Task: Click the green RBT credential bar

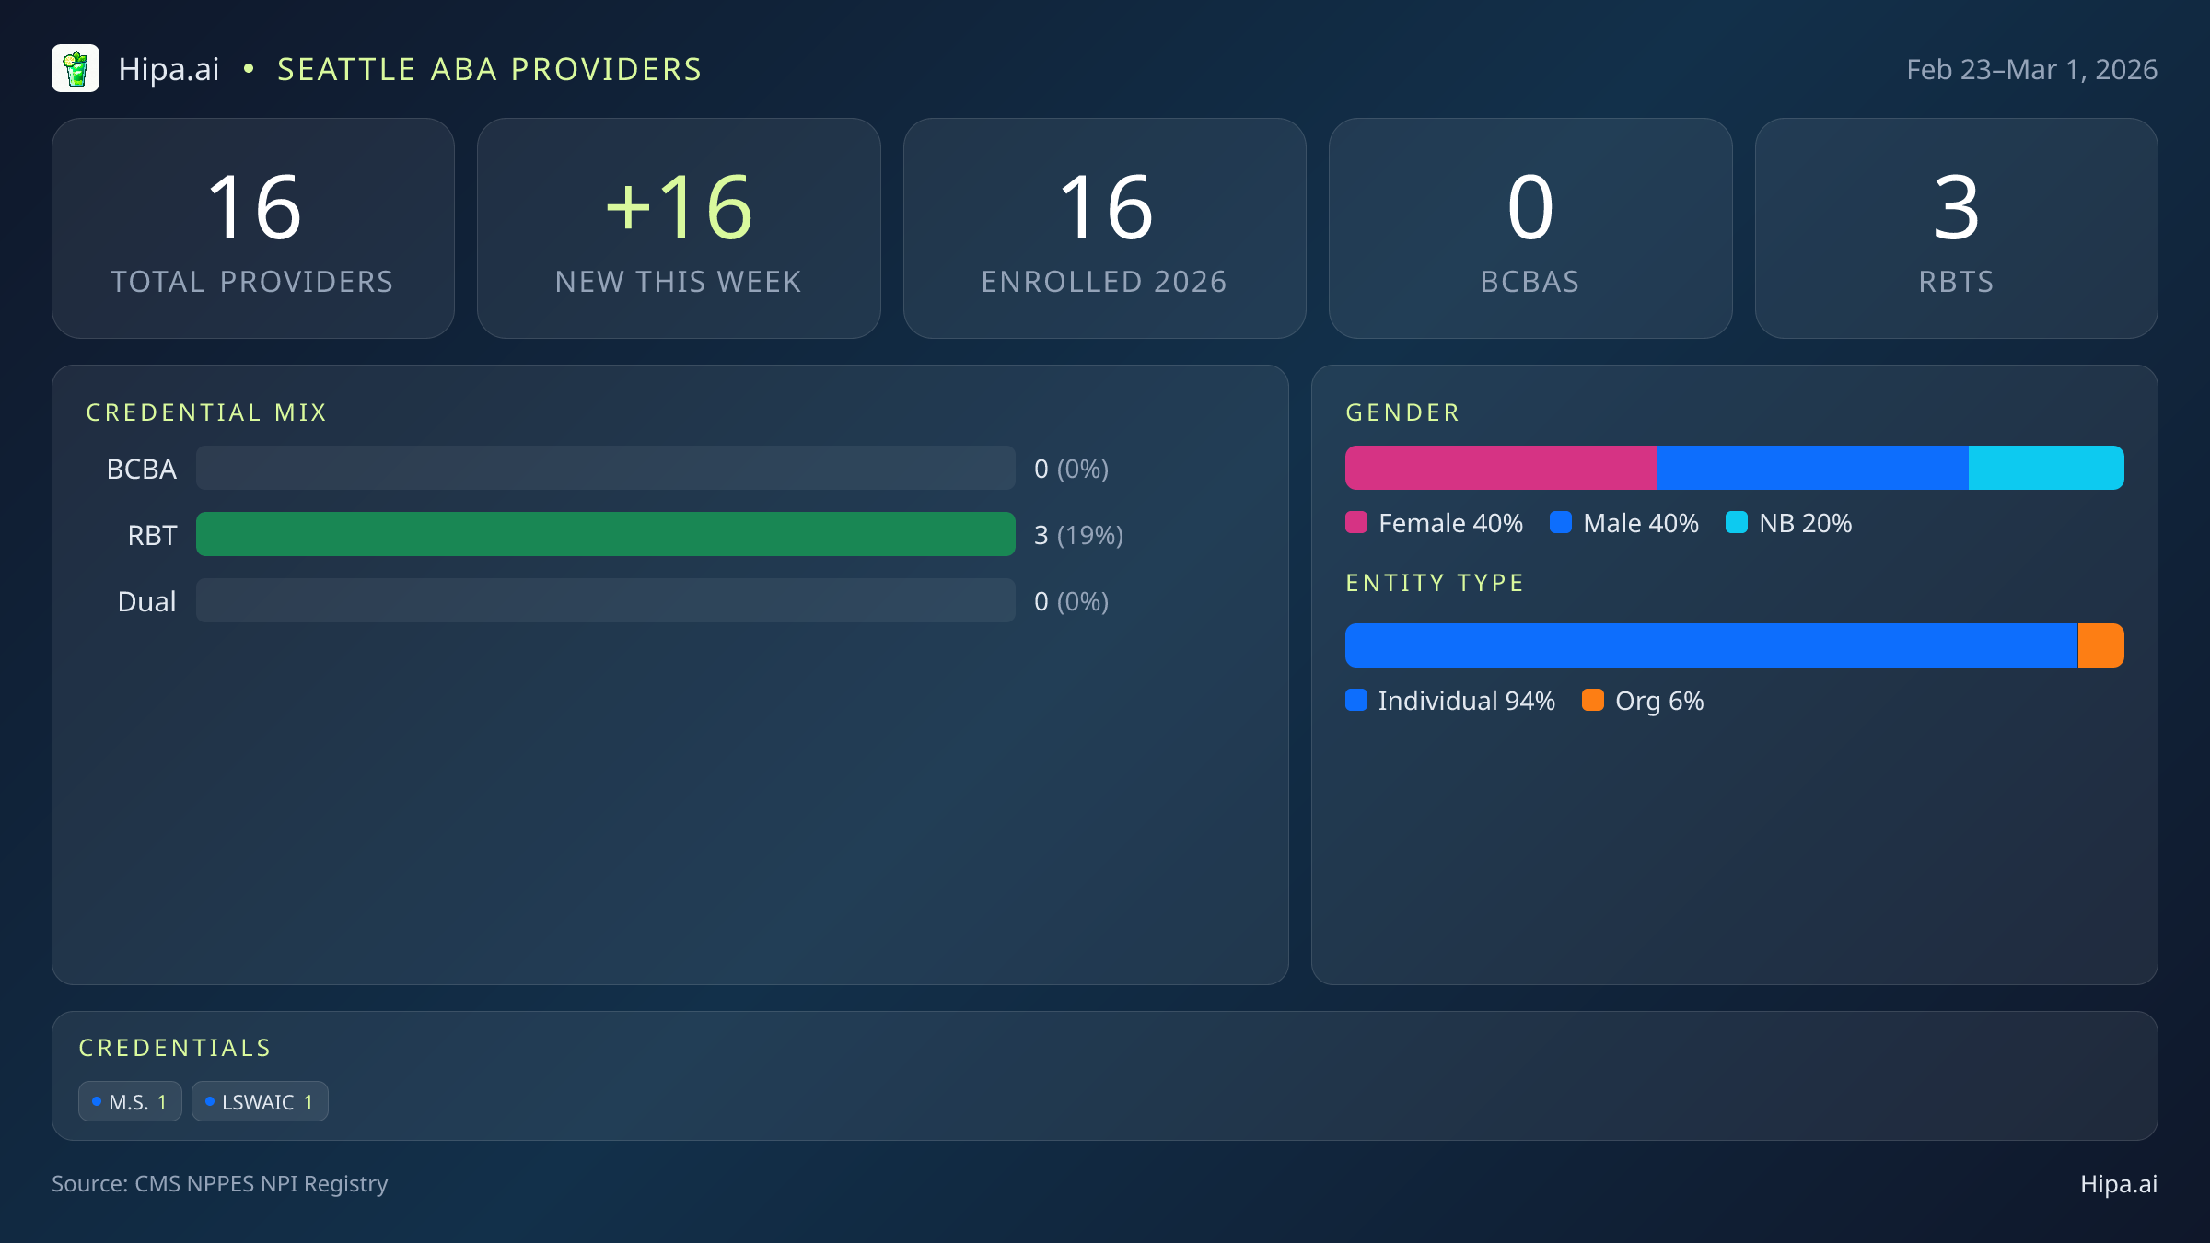Action: pos(605,535)
